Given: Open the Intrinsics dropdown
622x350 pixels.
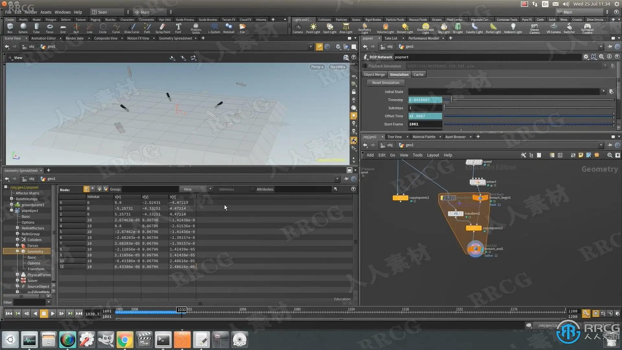Looking at the screenshot, I should point(236,189).
